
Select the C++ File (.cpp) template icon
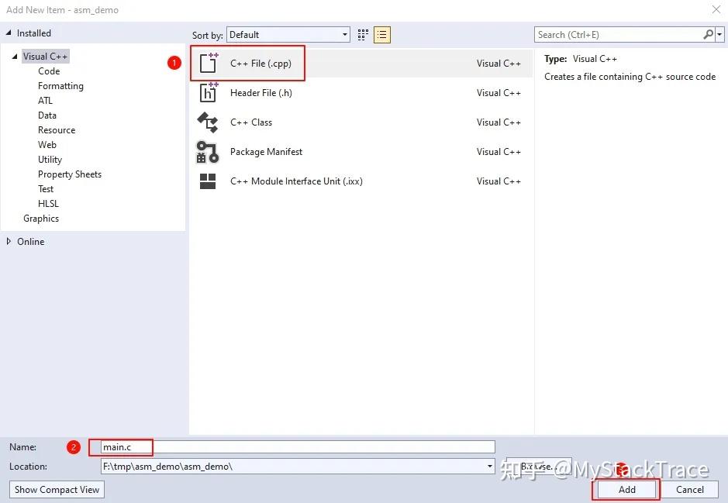point(208,63)
